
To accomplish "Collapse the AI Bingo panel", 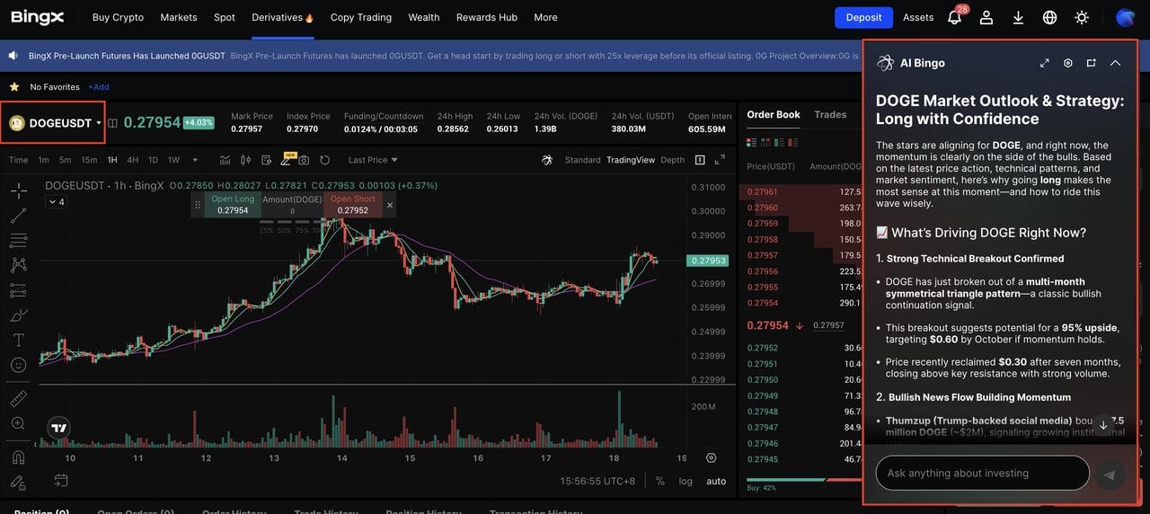I will click(1115, 63).
